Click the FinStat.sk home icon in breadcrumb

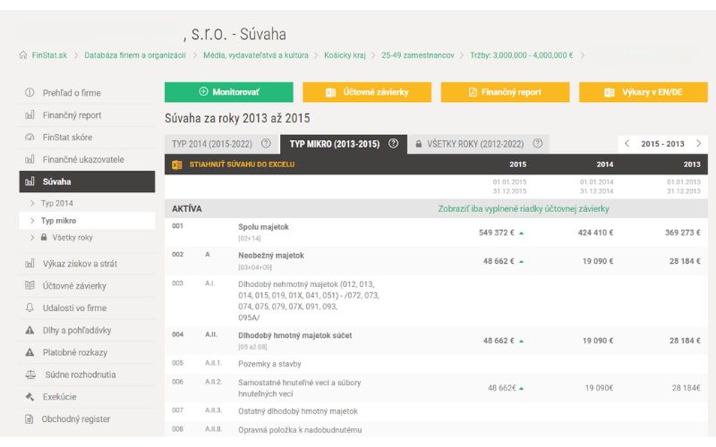pos(23,55)
